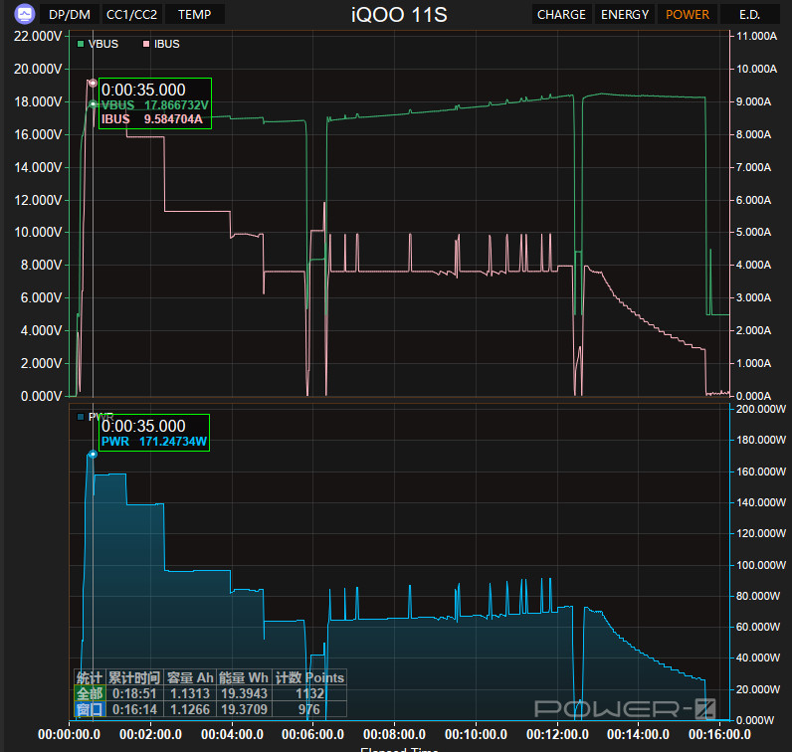Click the 计数 Points column header
792x752 pixels.
click(309, 677)
